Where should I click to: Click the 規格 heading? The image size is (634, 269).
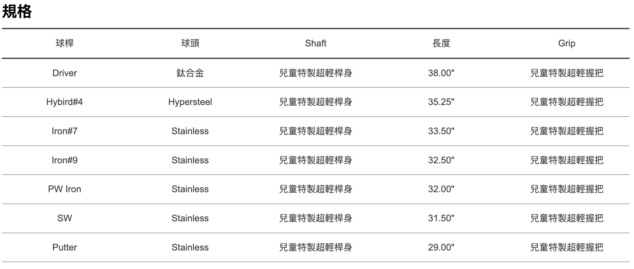point(17,12)
